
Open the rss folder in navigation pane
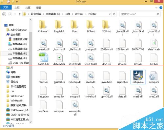point(10,91)
